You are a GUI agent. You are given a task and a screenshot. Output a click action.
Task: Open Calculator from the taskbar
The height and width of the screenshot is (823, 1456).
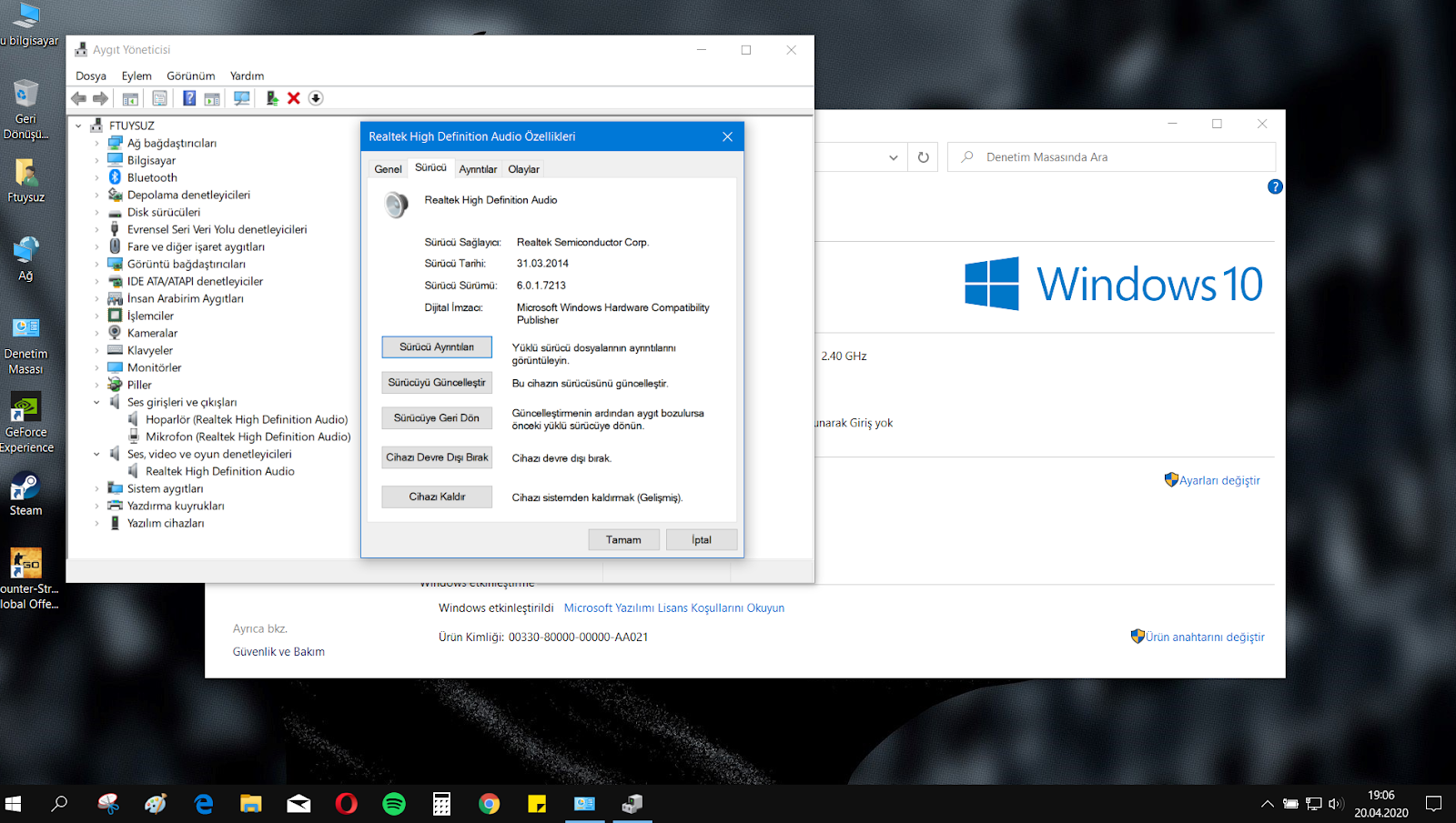441,803
